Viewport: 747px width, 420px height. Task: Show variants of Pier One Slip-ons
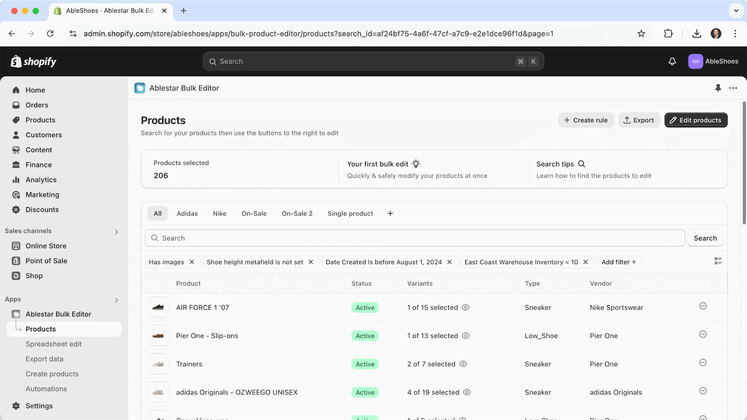[x=466, y=336]
